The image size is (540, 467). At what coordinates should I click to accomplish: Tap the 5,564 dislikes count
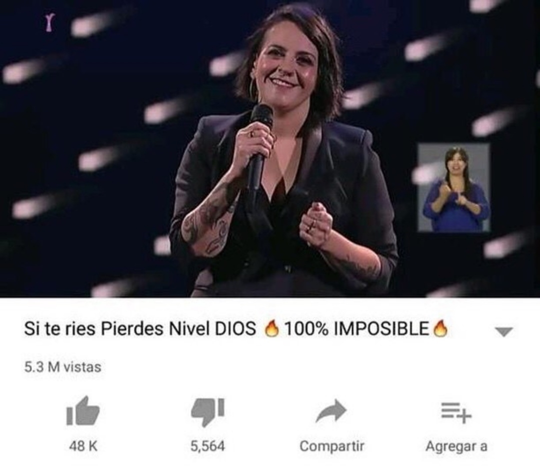(x=207, y=447)
